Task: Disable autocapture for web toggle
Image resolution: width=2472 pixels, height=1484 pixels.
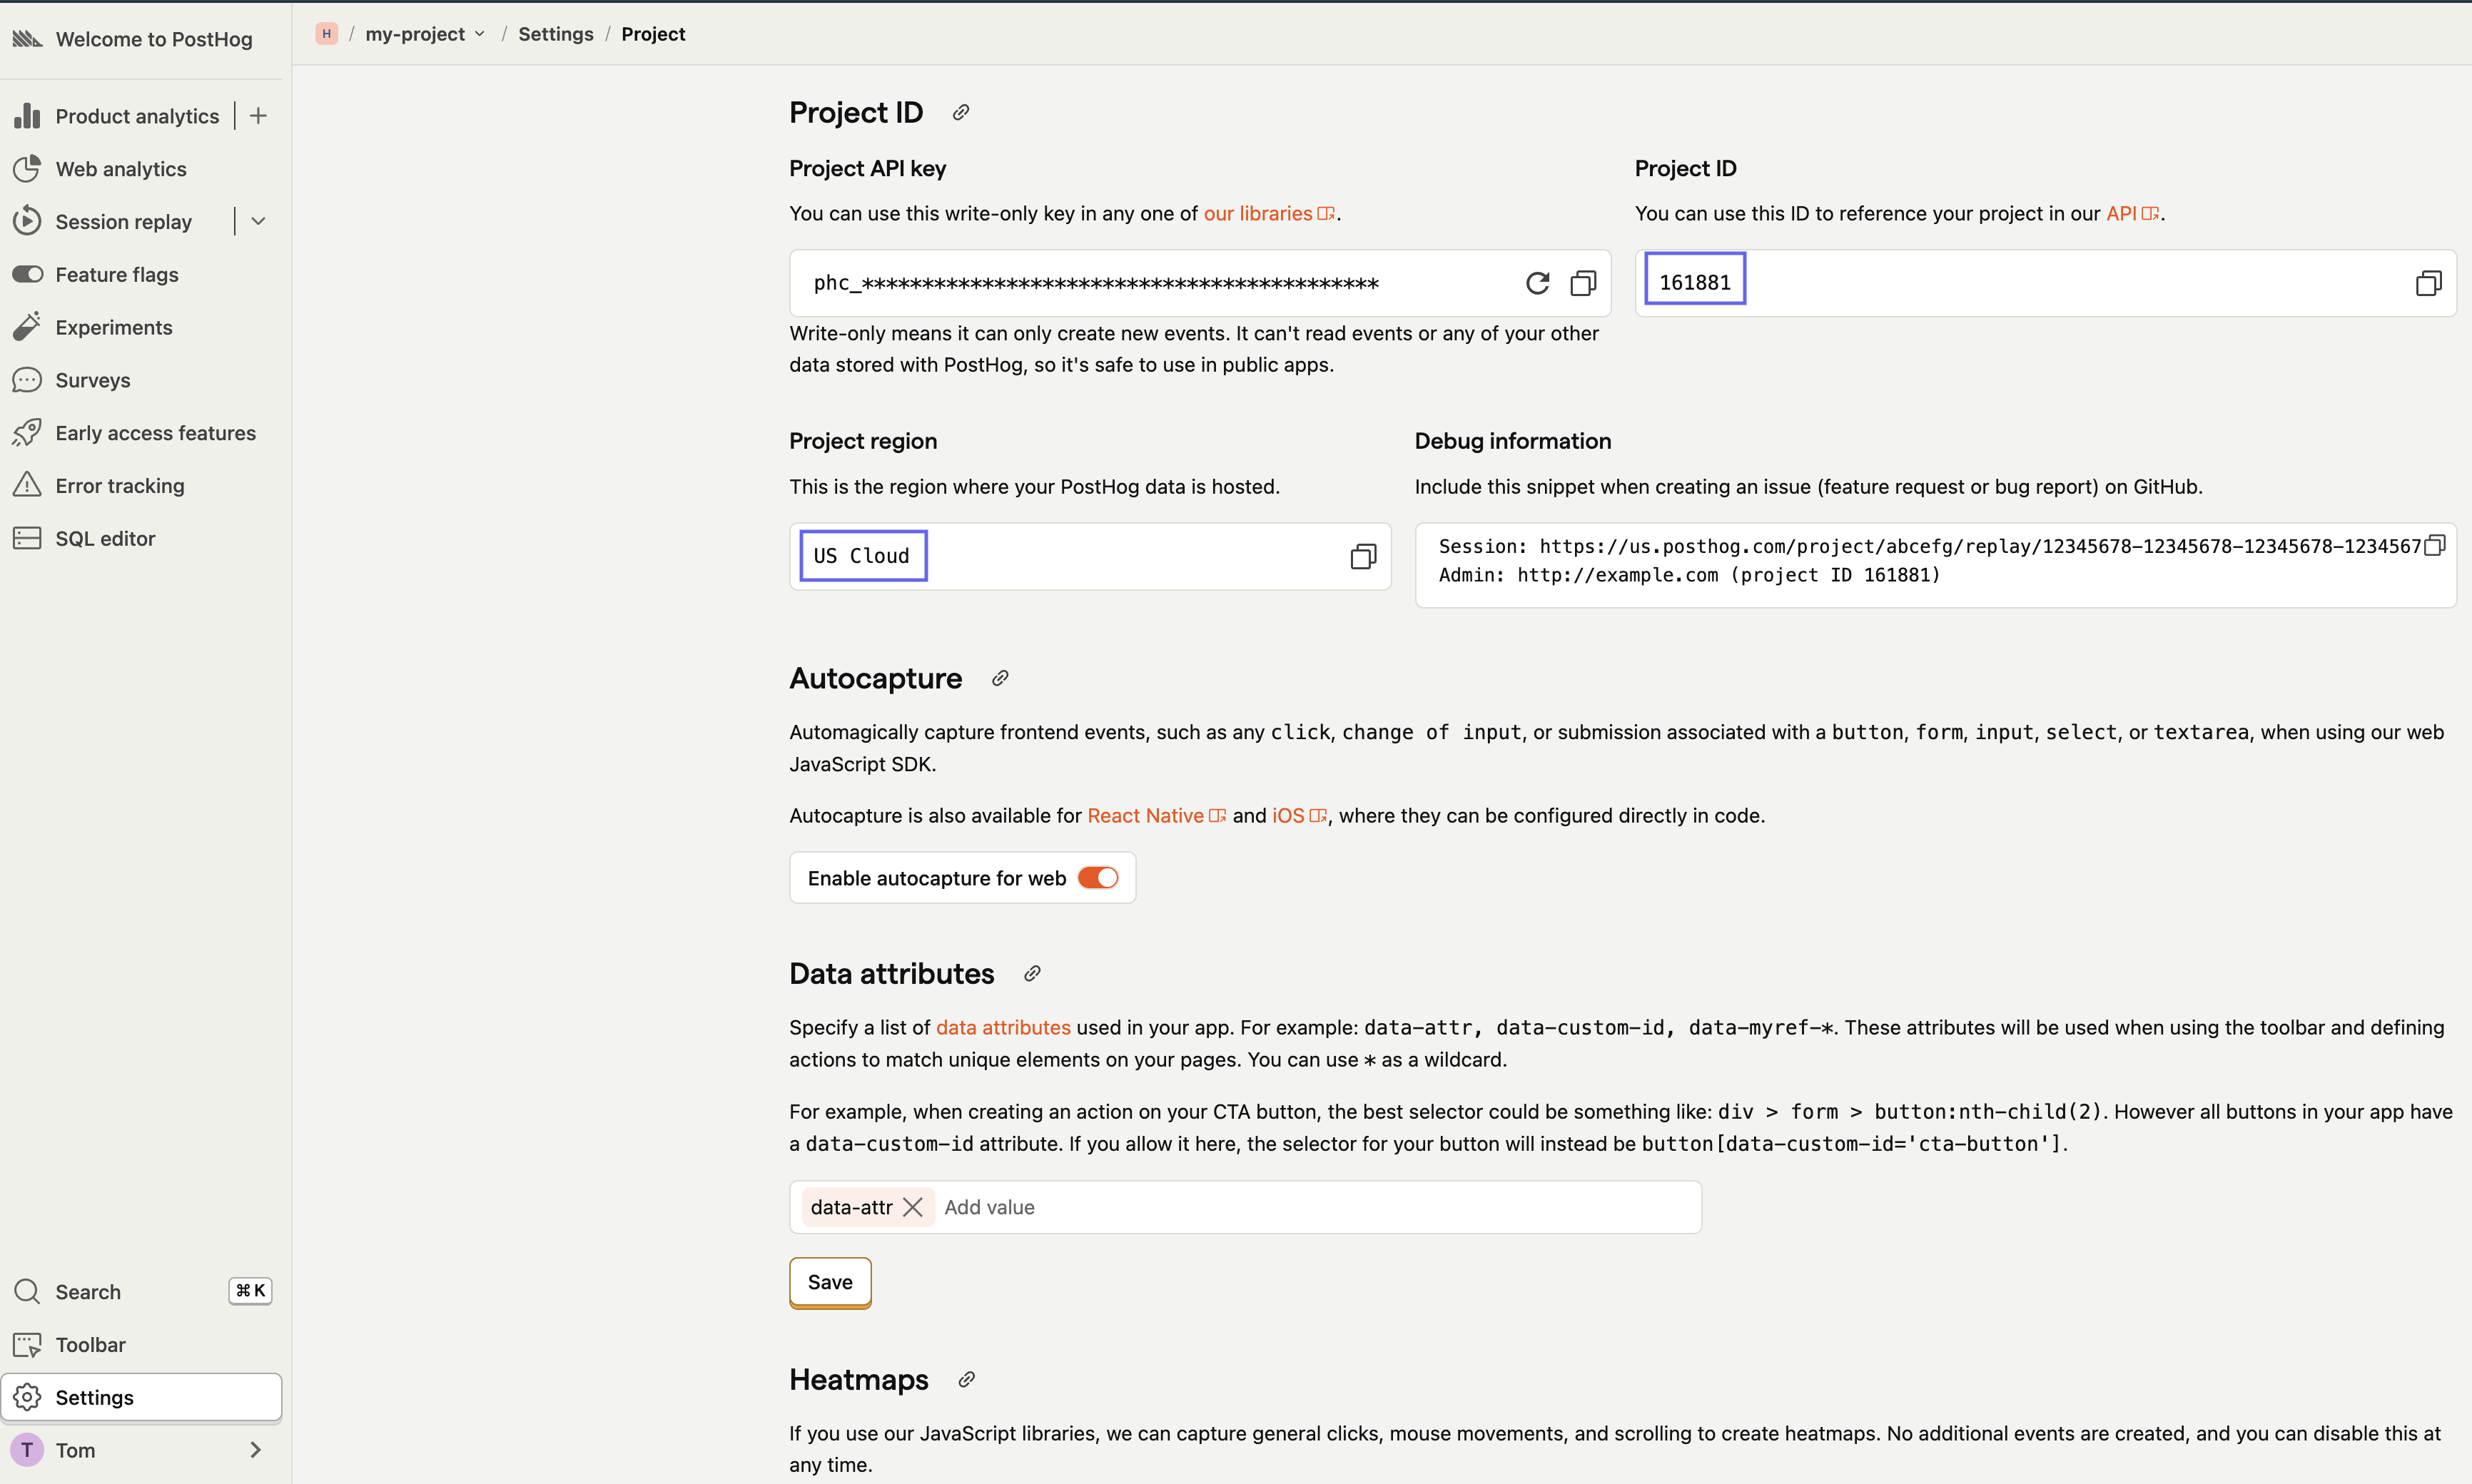Action: [x=1097, y=878]
